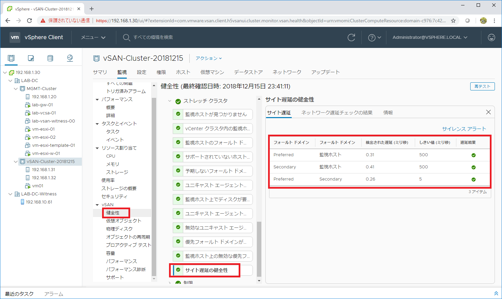Go back in browser history
The height and width of the screenshot is (299, 502).
[x=8, y=21]
